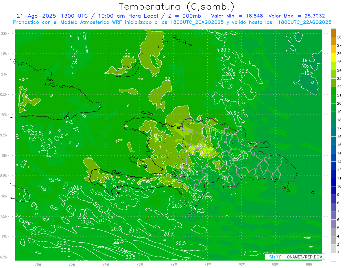Click the '72W' longitude axis label
The image size is (347, 268).
point(173,264)
